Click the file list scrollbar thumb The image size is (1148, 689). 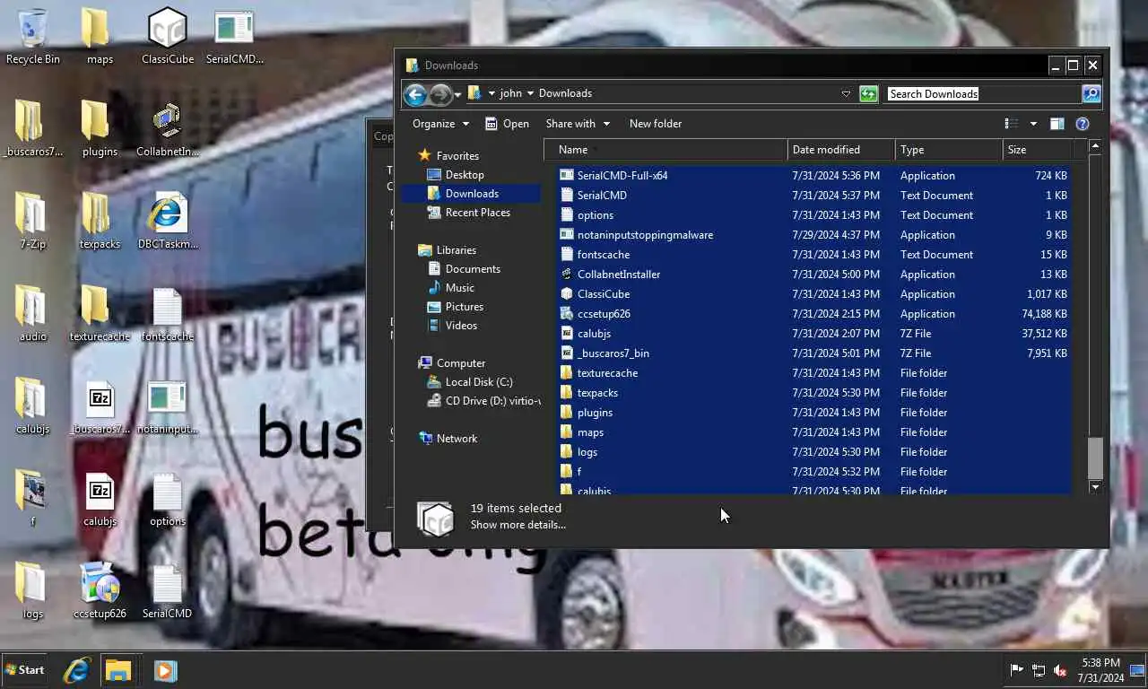point(1094,458)
